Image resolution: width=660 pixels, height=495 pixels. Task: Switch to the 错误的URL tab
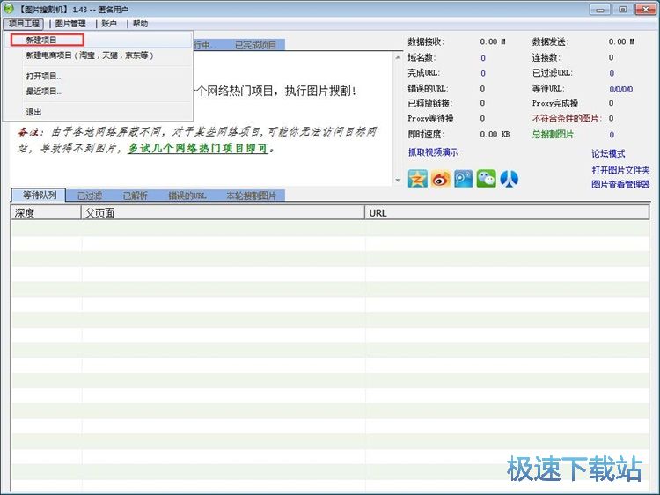187,196
